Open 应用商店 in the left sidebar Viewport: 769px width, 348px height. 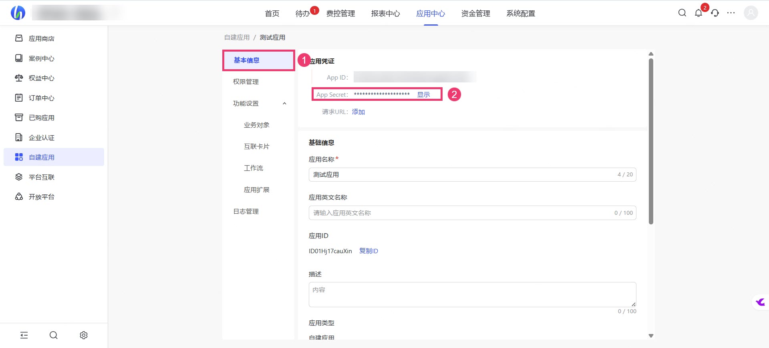[41, 38]
